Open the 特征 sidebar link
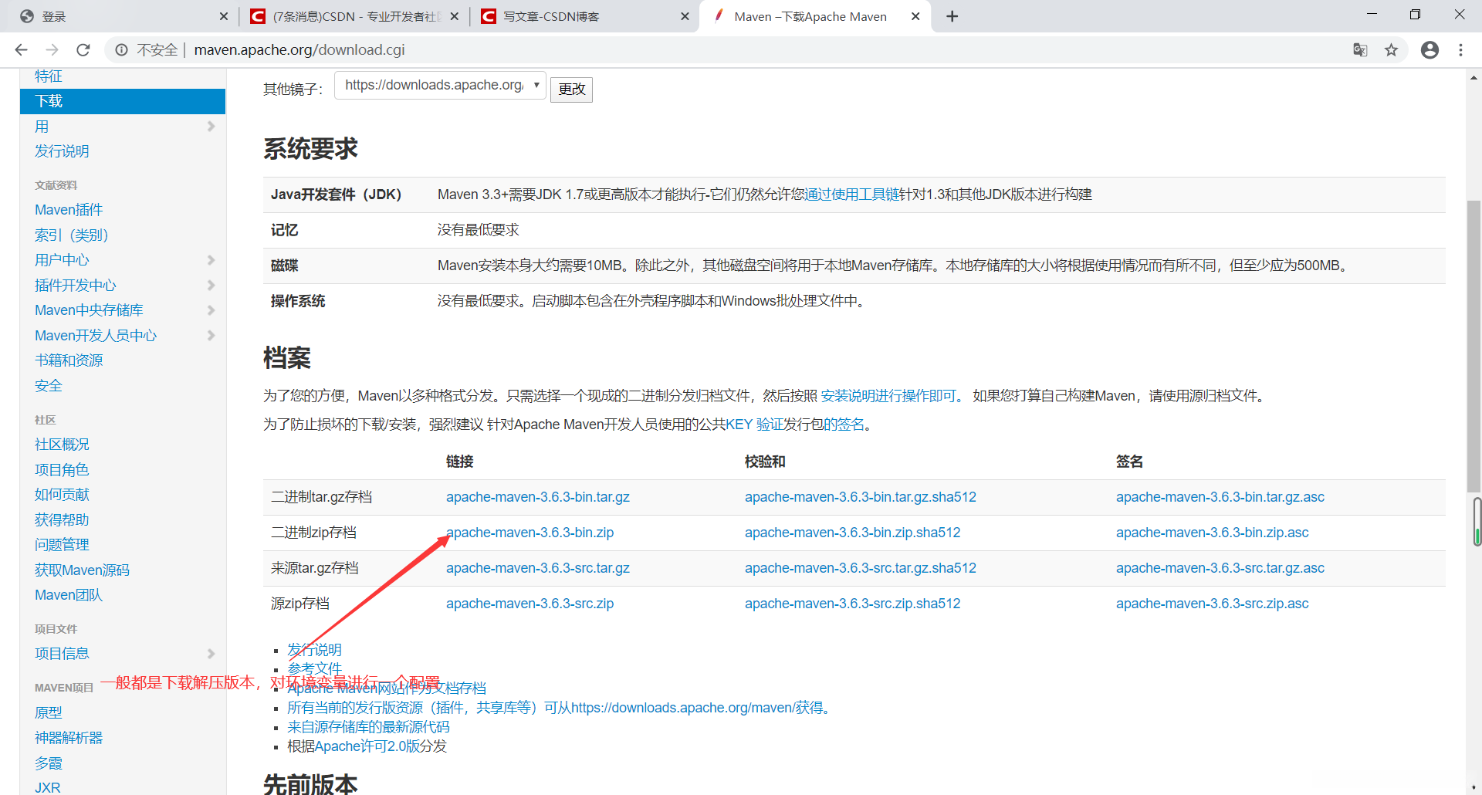The height and width of the screenshot is (795, 1482). click(49, 76)
